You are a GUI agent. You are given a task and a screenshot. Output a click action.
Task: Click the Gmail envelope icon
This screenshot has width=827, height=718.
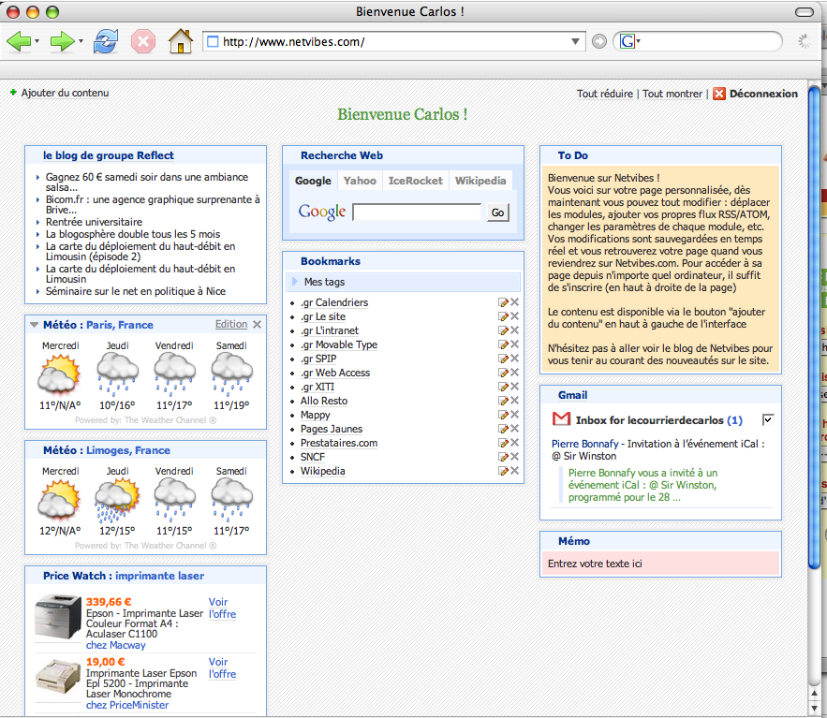(x=561, y=419)
